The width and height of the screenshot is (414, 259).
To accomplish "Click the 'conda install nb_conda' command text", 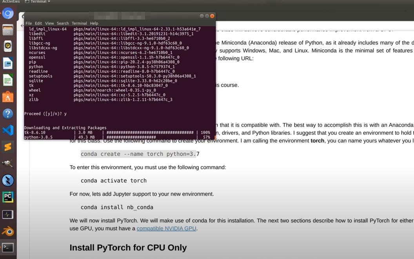I will [x=117, y=207].
